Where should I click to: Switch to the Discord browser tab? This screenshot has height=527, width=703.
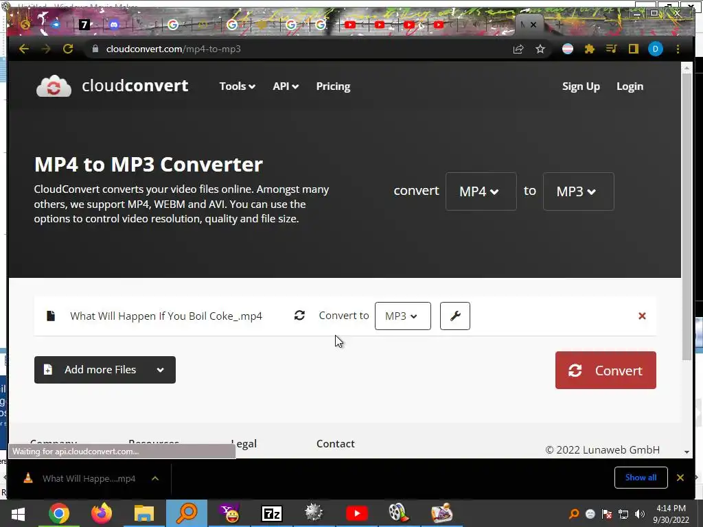pos(114,25)
